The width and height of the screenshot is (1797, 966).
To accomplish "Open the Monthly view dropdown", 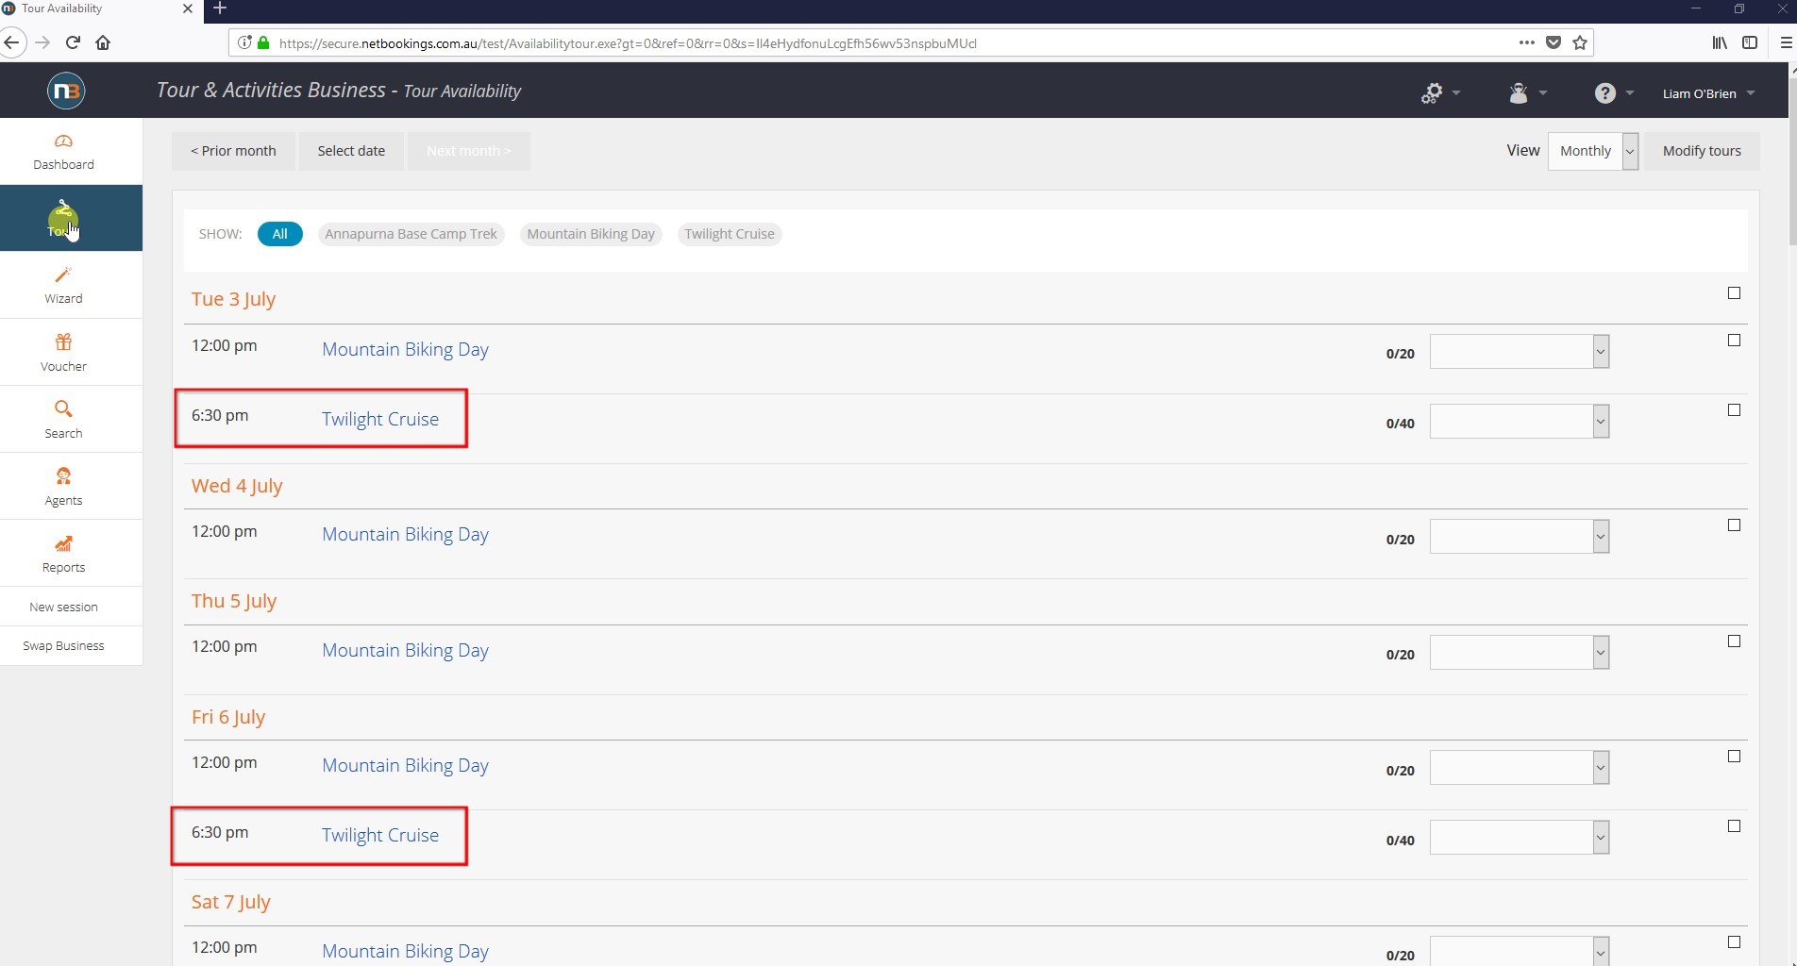I will (1593, 151).
